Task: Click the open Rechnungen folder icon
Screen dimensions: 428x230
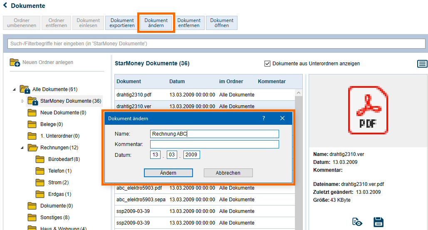Action: pyautogui.click(x=32, y=148)
